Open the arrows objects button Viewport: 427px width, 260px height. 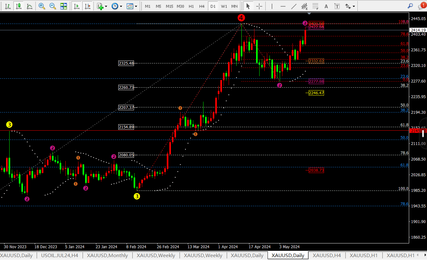click(348, 6)
